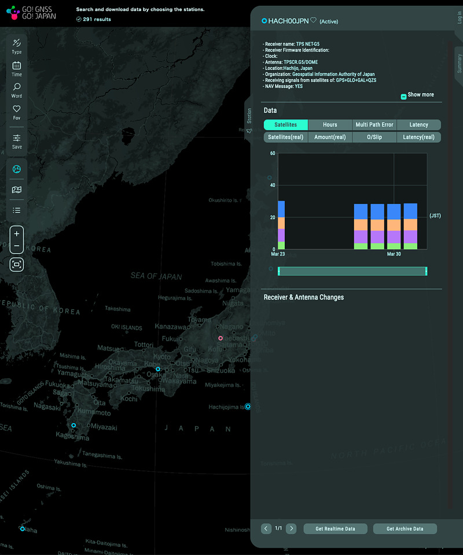Click the Get Realtime Data button
The image size is (463, 555).
point(335,528)
